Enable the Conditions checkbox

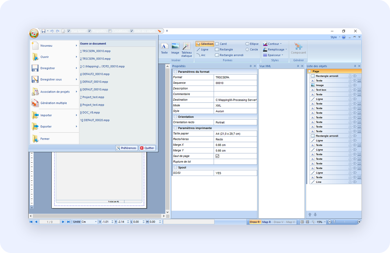tap(110, 31)
